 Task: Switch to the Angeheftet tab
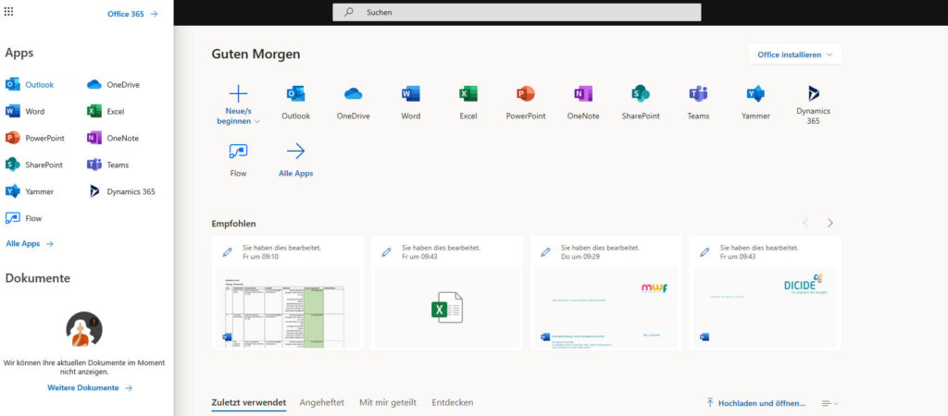[321, 403]
